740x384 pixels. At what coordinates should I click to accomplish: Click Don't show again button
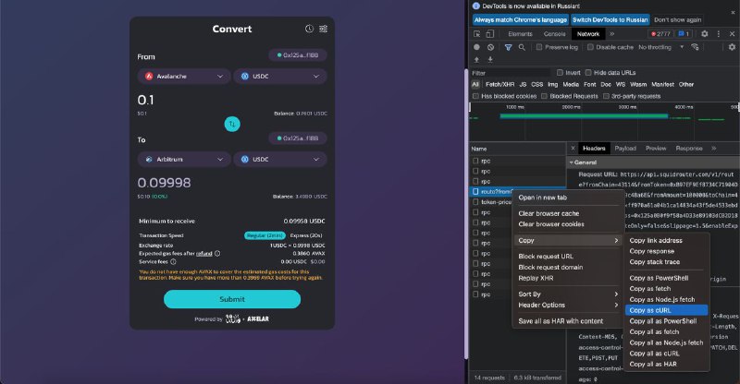coord(677,19)
